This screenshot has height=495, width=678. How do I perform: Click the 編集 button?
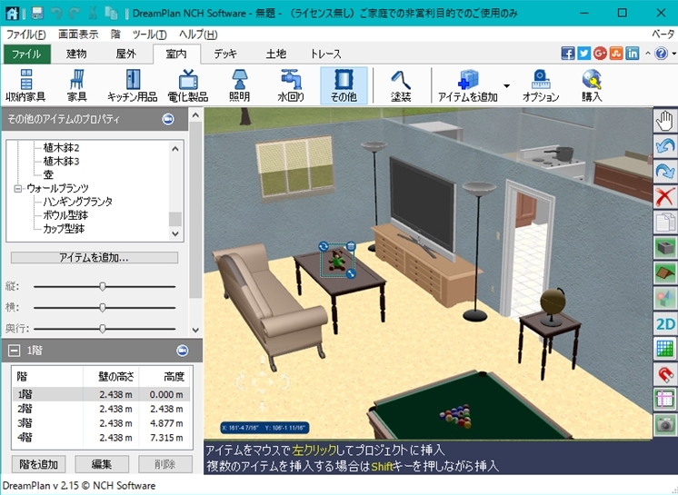pyautogui.click(x=102, y=464)
